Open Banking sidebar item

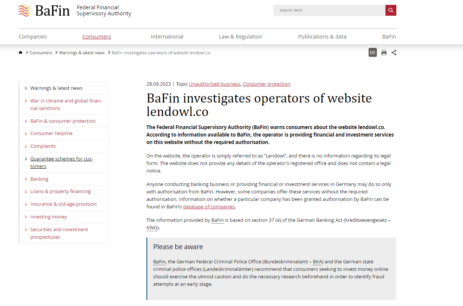(x=39, y=179)
